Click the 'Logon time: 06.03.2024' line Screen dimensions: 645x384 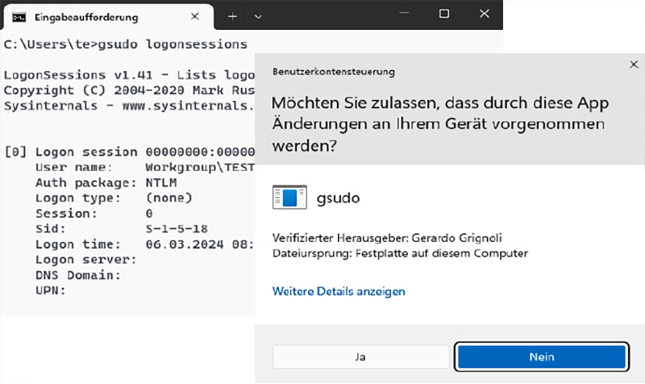[x=145, y=244]
